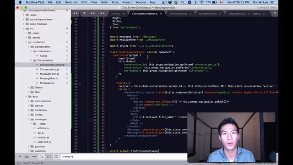Toggle case sensitive search option
Viewport: 293px width, 165px height.
27,157
